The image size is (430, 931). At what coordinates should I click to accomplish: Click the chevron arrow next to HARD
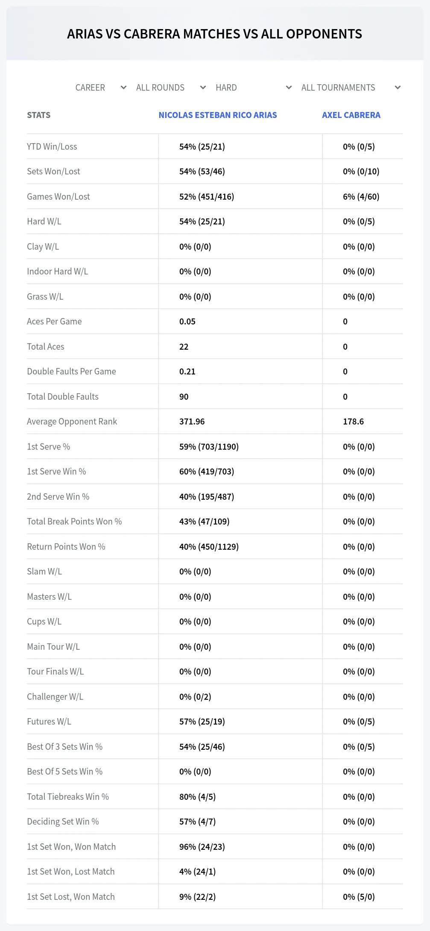(x=289, y=88)
